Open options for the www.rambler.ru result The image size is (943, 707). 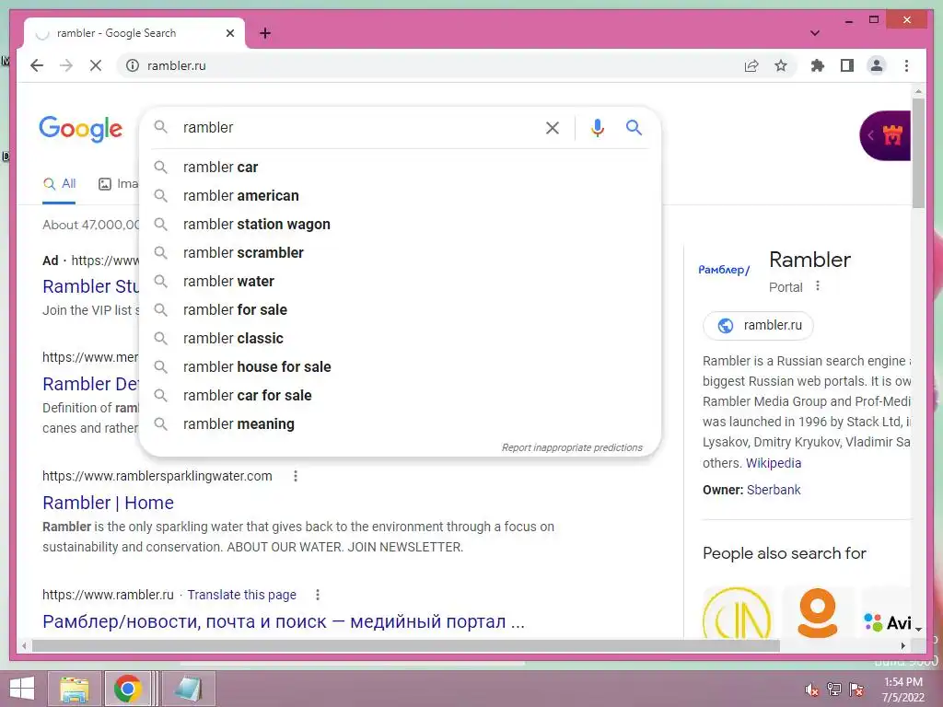[318, 595]
